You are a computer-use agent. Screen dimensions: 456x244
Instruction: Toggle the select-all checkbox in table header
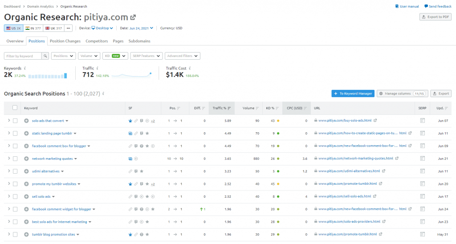(x=15, y=108)
